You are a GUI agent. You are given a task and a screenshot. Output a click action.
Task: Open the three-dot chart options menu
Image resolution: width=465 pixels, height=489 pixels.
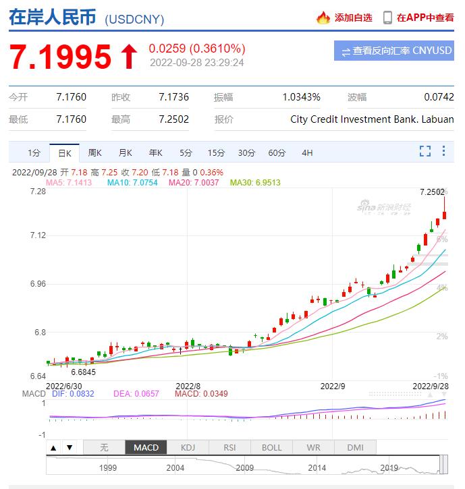click(443, 151)
